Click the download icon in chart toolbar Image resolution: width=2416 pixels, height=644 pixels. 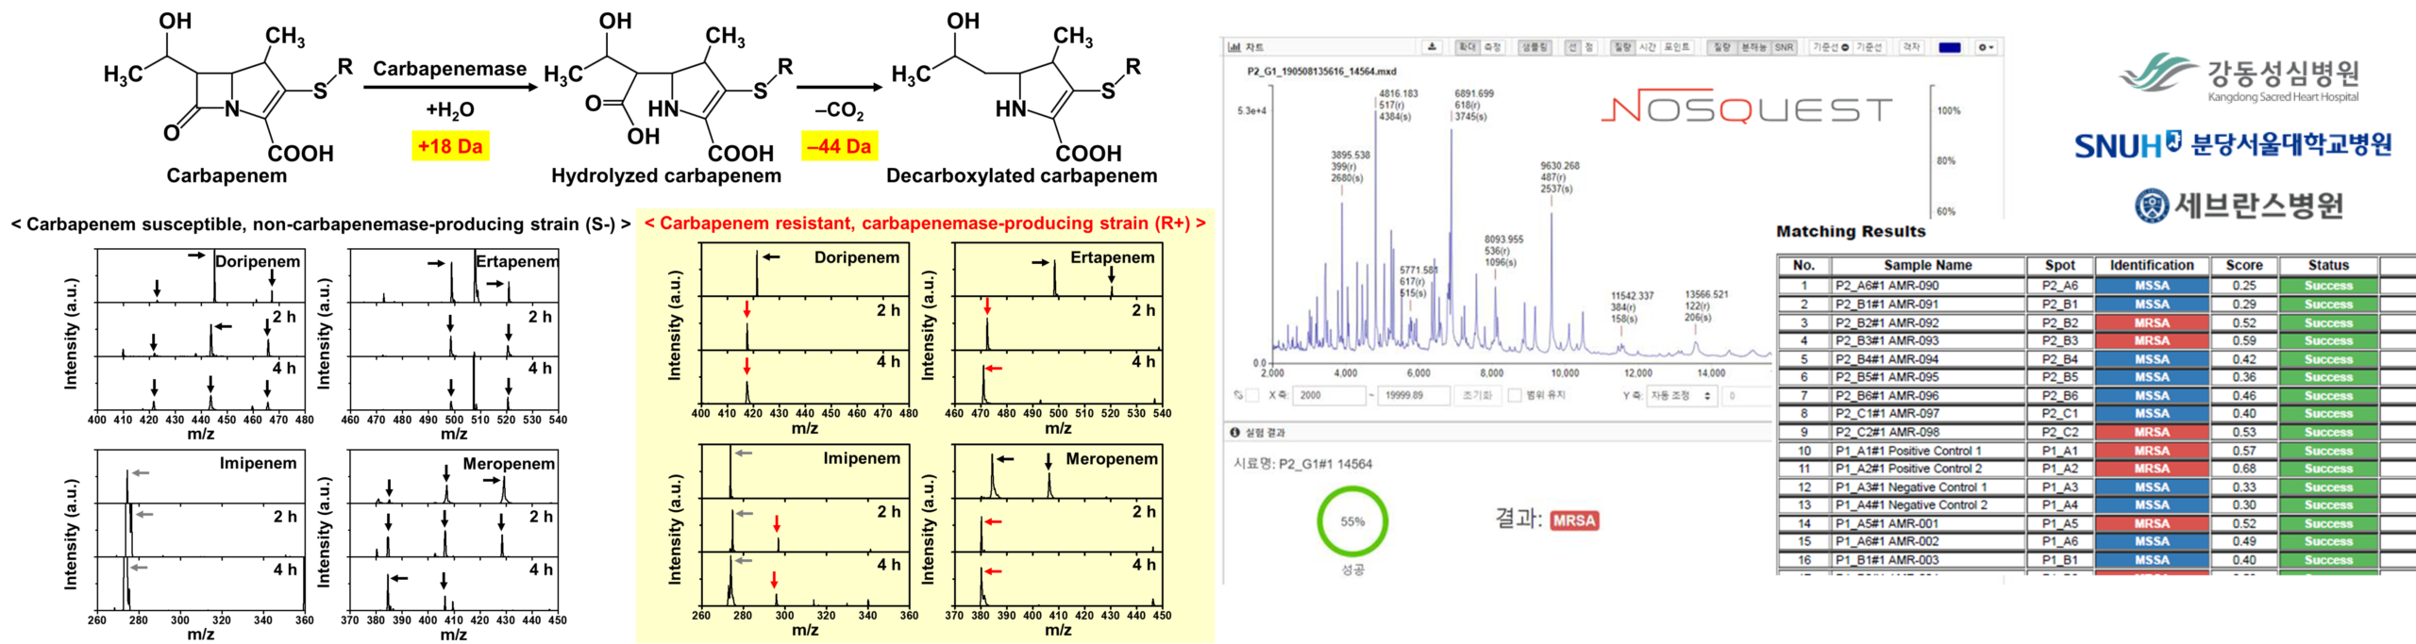1432,47
